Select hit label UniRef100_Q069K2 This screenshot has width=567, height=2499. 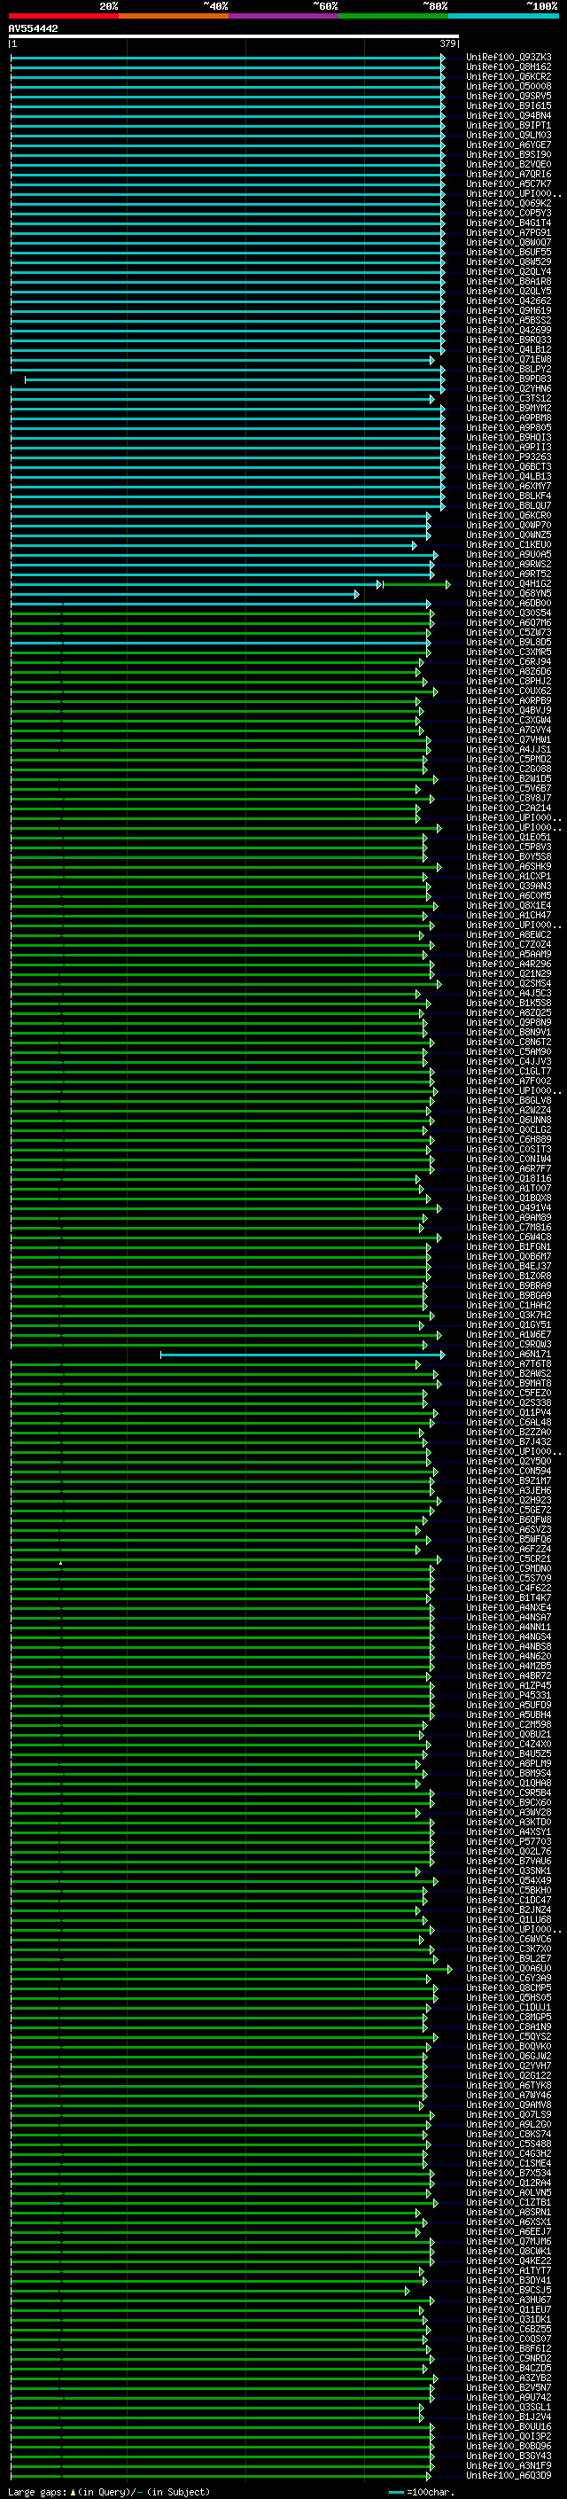coord(509,204)
